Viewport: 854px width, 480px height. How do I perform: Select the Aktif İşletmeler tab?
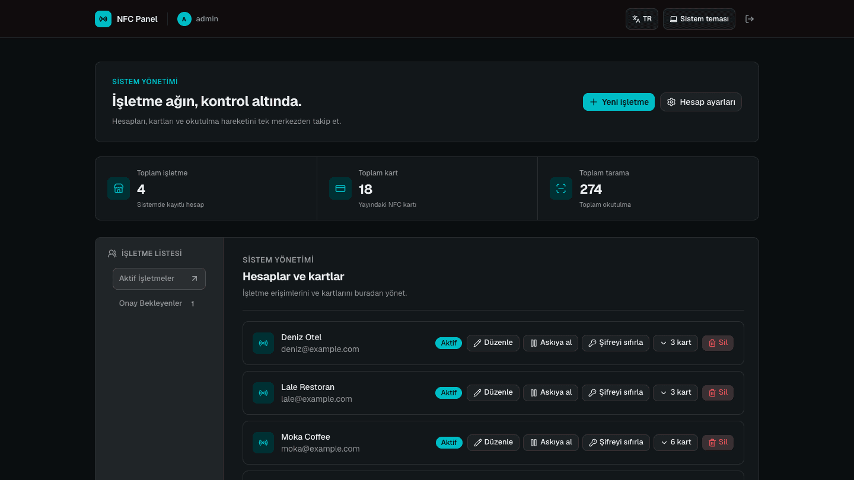click(159, 279)
